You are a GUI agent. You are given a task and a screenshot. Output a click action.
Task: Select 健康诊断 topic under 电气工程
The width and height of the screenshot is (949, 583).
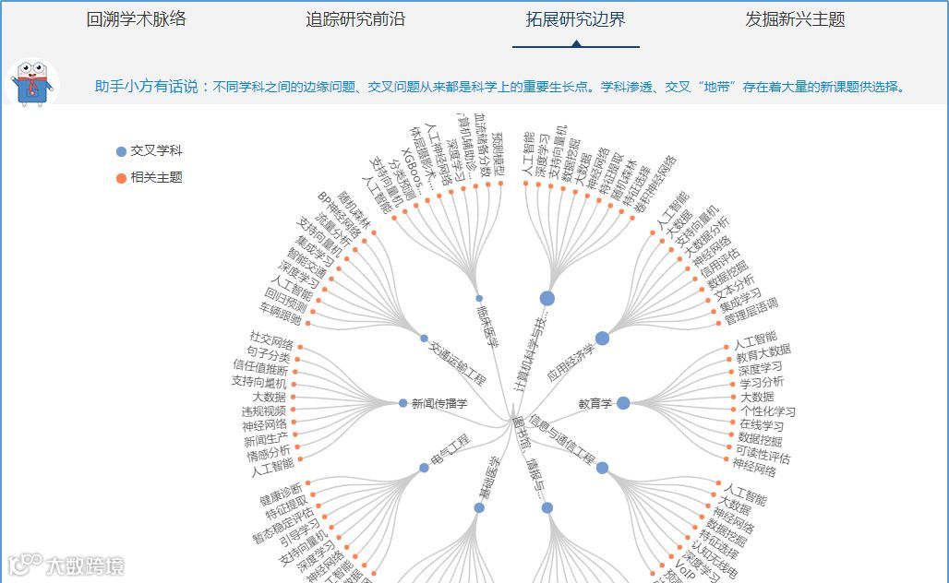coord(281,494)
